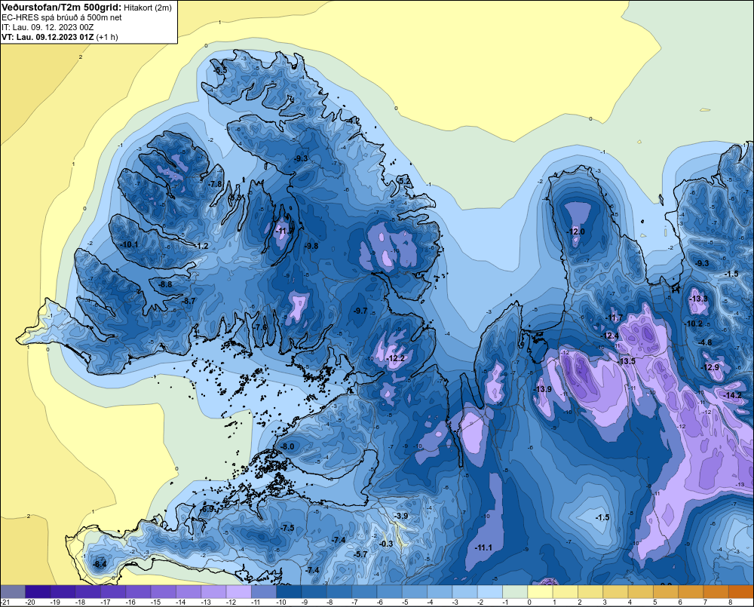Click the -12.2 temperature value on the map
This screenshot has height=607, width=754.
(396, 358)
